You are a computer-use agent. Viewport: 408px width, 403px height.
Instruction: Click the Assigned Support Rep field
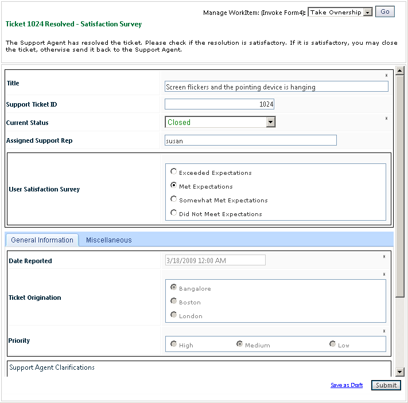point(250,140)
